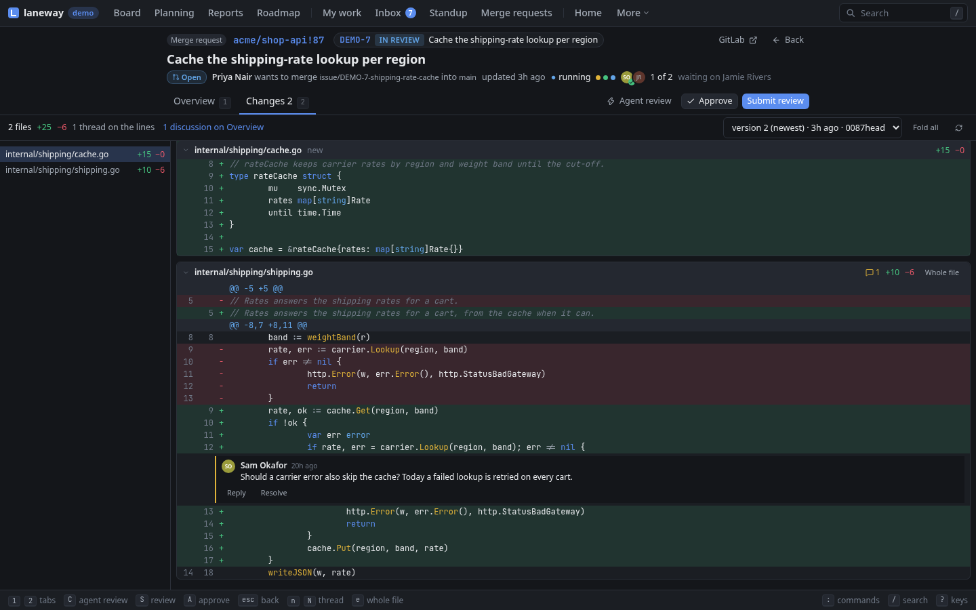Screen dimensions: 976x610
Task: Click the 'var cache = &rateCache' line
Action: 573,249
